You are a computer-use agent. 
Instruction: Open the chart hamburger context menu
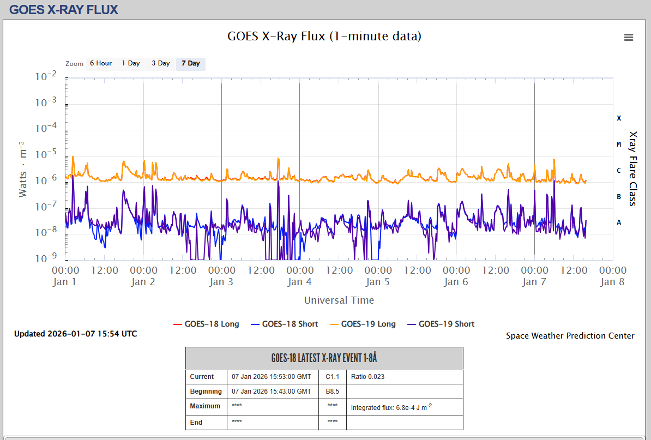pyautogui.click(x=629, y=37)
